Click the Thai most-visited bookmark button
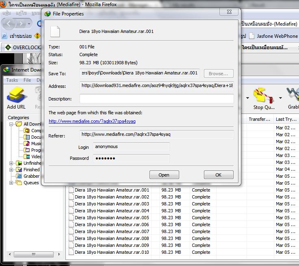This screenshot has height=266, width=299. pyautogui.click(x=17, y=36)
